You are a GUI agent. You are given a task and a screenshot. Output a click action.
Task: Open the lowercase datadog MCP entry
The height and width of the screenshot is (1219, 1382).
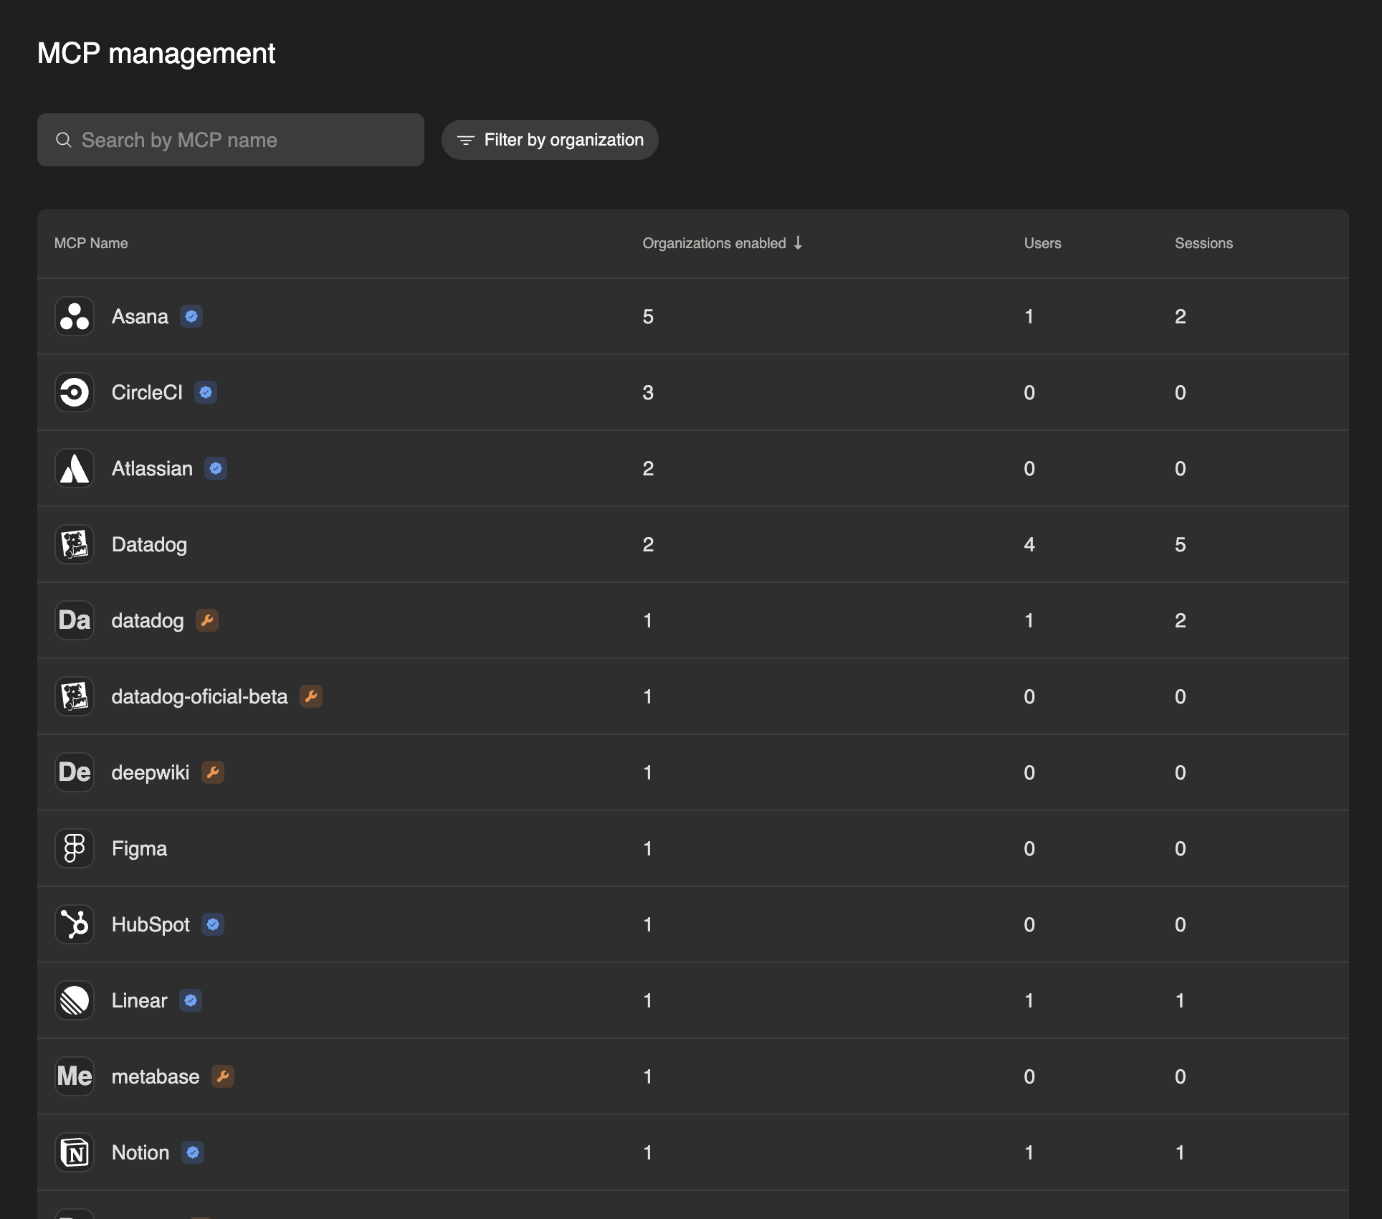click(148, 620)
